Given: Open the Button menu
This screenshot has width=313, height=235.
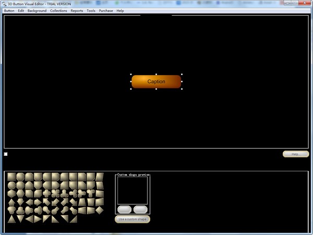Looking at the screenshot, I should tap(9, 10).
